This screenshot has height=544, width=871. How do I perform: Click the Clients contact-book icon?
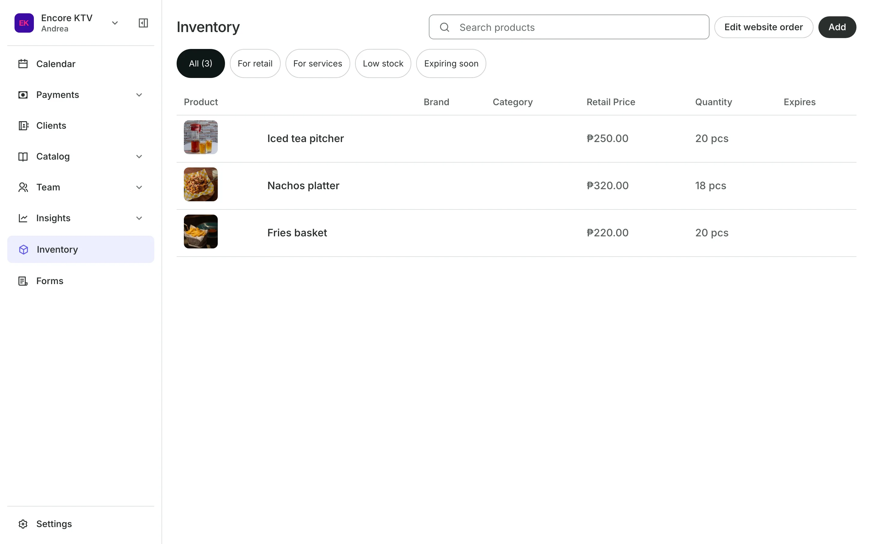pos(23,125)
